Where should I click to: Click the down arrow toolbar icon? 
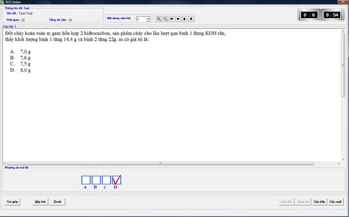(191, 19)
